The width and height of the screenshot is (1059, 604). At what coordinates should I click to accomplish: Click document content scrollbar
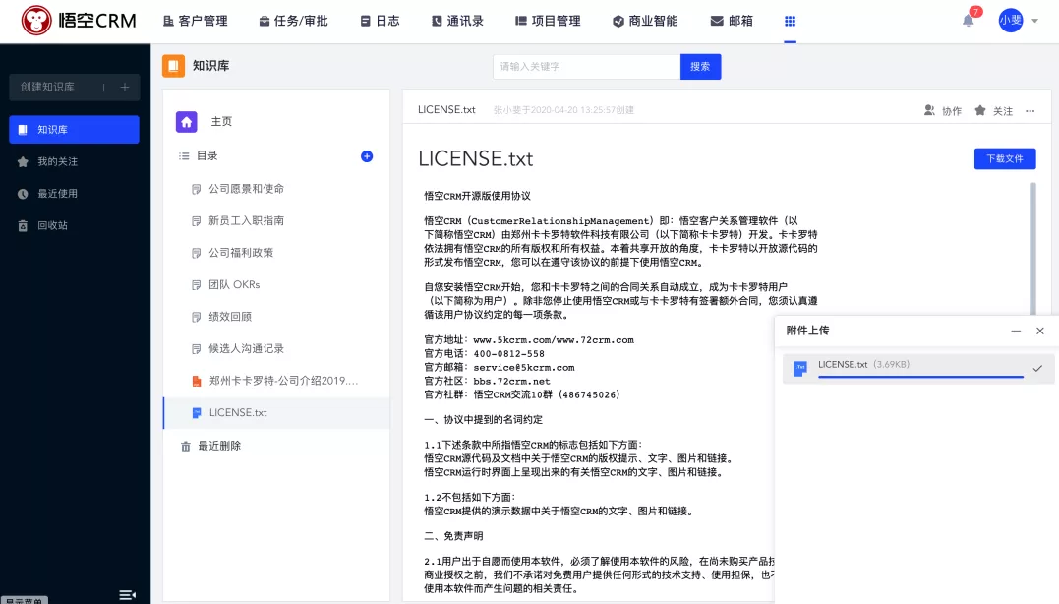pyautogui.click(x=1033, y=249)
